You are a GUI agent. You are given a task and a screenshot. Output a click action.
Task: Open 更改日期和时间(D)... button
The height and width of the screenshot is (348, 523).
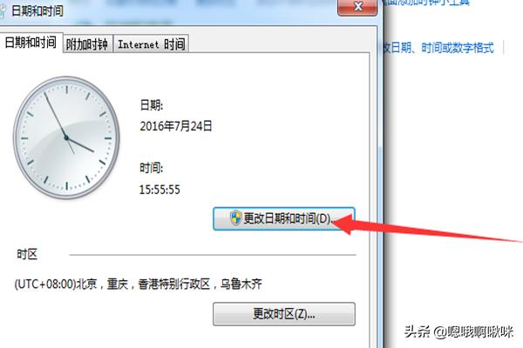pos(284,218)
